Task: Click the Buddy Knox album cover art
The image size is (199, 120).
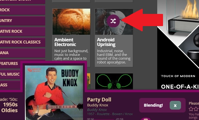Action: (54, 93)
